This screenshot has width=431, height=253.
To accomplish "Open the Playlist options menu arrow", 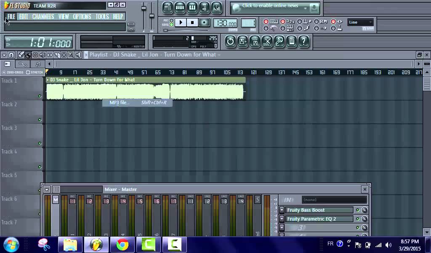I will (4, 55).
